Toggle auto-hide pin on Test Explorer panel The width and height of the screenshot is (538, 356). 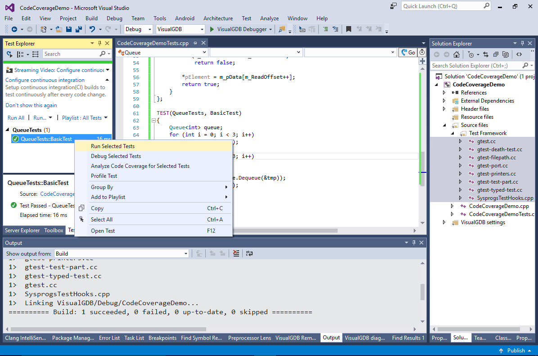tap(100, 43)
